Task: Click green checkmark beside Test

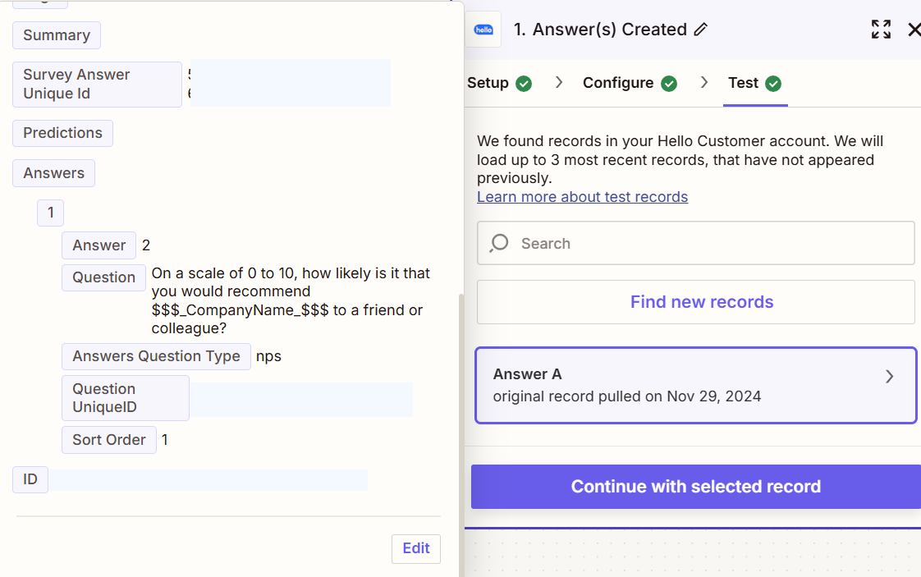Action: [773, 84]
